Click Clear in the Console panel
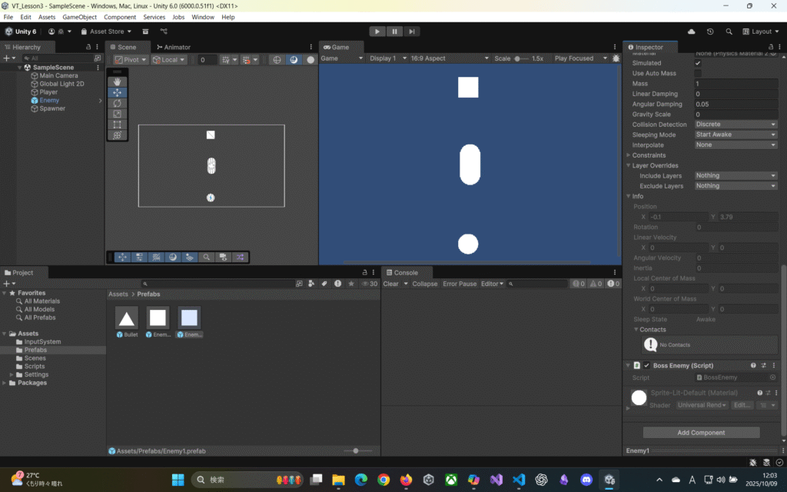787x492 pixels. coord(391,284)
